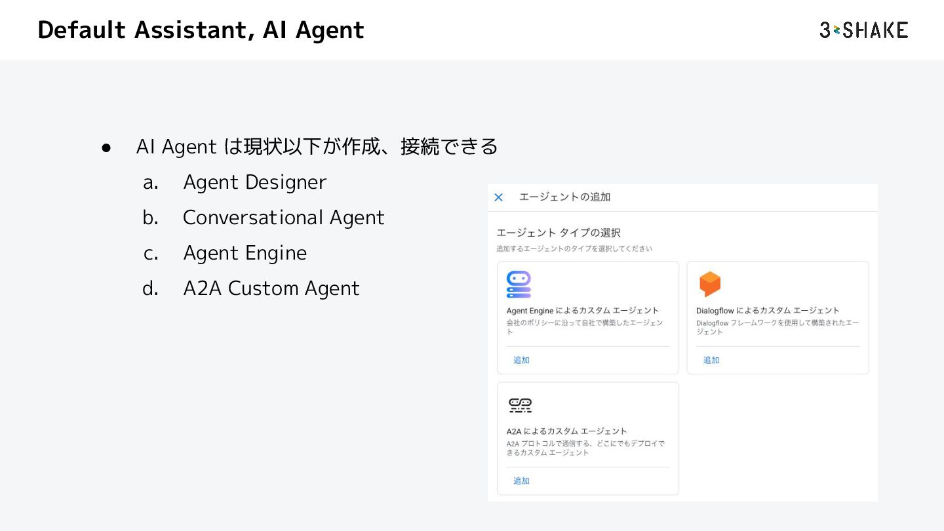Select Agent Engine によるカスタム エージェント title
The image size is (944, 531).
(x=582, y=310)
